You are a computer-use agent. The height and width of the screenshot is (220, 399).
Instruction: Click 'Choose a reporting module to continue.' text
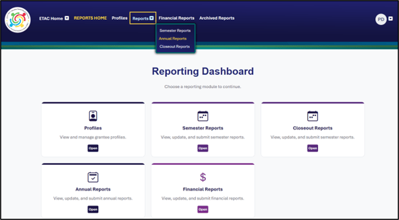[203, 87]
